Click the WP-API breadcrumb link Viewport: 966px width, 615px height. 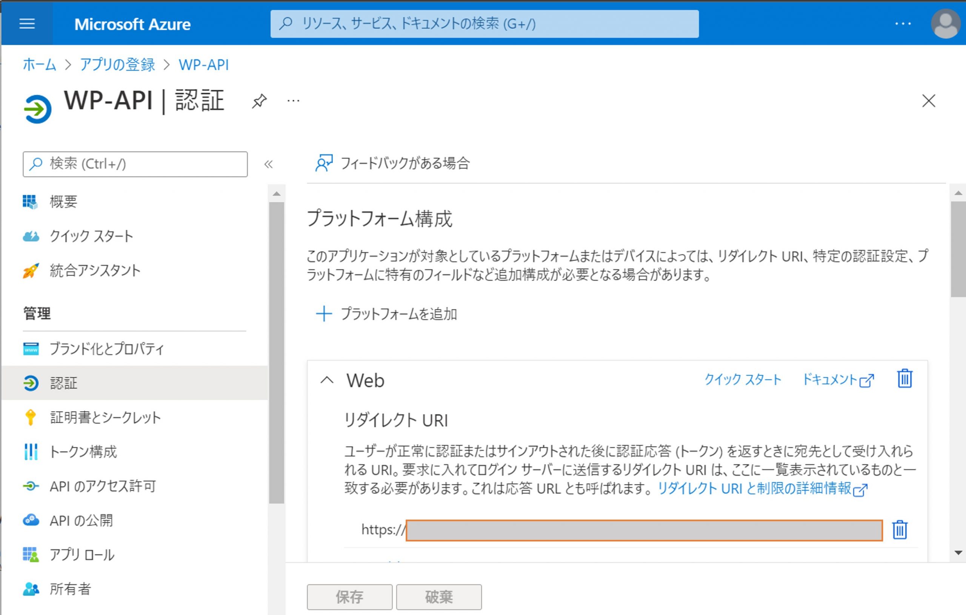203,65
